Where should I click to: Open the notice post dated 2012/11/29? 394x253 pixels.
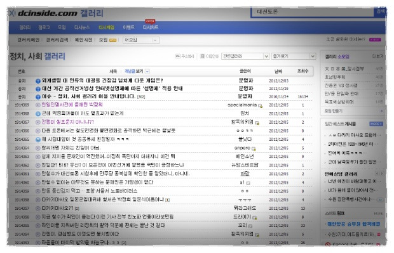(112, 89)
